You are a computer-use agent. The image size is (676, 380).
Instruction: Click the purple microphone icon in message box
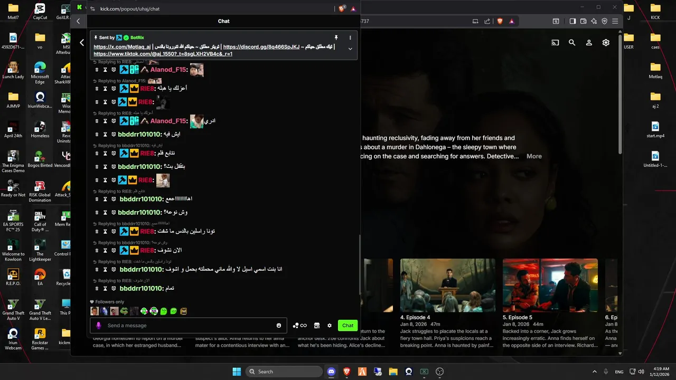(x=98, y=326)
